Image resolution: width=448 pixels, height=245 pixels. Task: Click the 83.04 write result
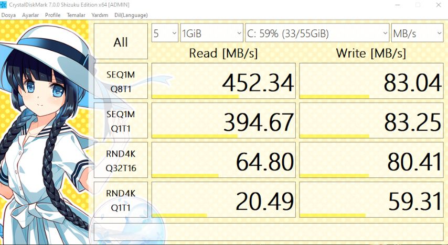click(x=371, y=81)
